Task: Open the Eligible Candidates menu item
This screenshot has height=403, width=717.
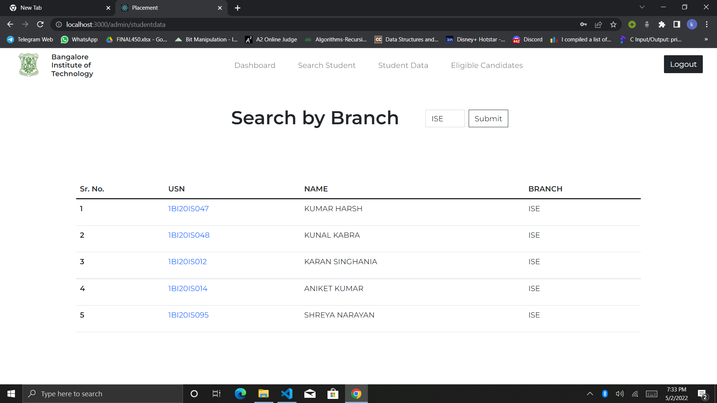Action: (x=487, y=65)
